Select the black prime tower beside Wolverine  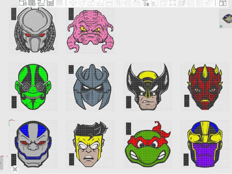(x=129, y=102)
